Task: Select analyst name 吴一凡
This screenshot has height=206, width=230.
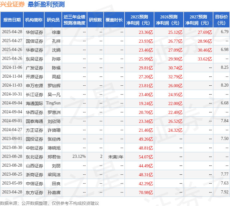Action: (54, 95)
